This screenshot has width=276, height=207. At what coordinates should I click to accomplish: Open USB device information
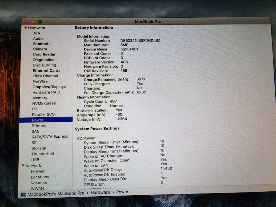coord(35,160)
